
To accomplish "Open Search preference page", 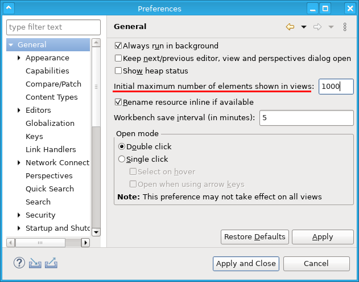I will click(38, 202).
